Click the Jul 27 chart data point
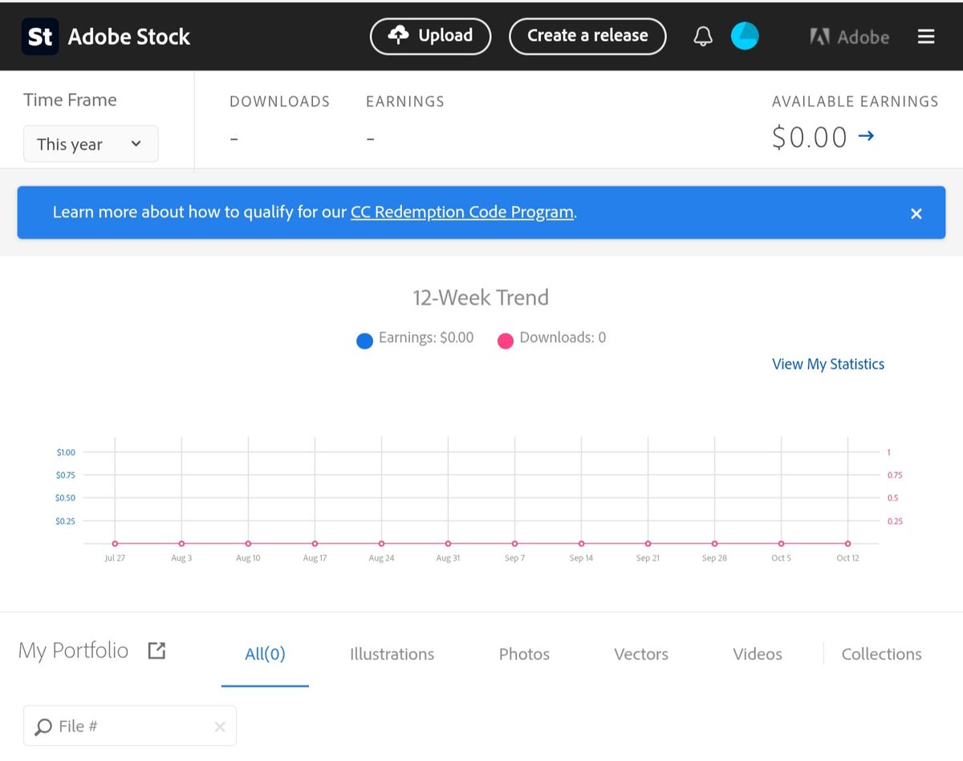This screenshot has height=761, width=963. [115, 544]
